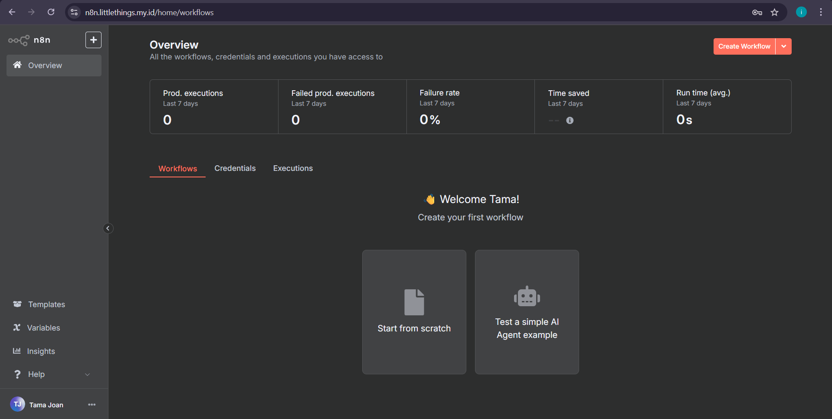
Task: Click the Time saved info icon
Action: (570, 121)
